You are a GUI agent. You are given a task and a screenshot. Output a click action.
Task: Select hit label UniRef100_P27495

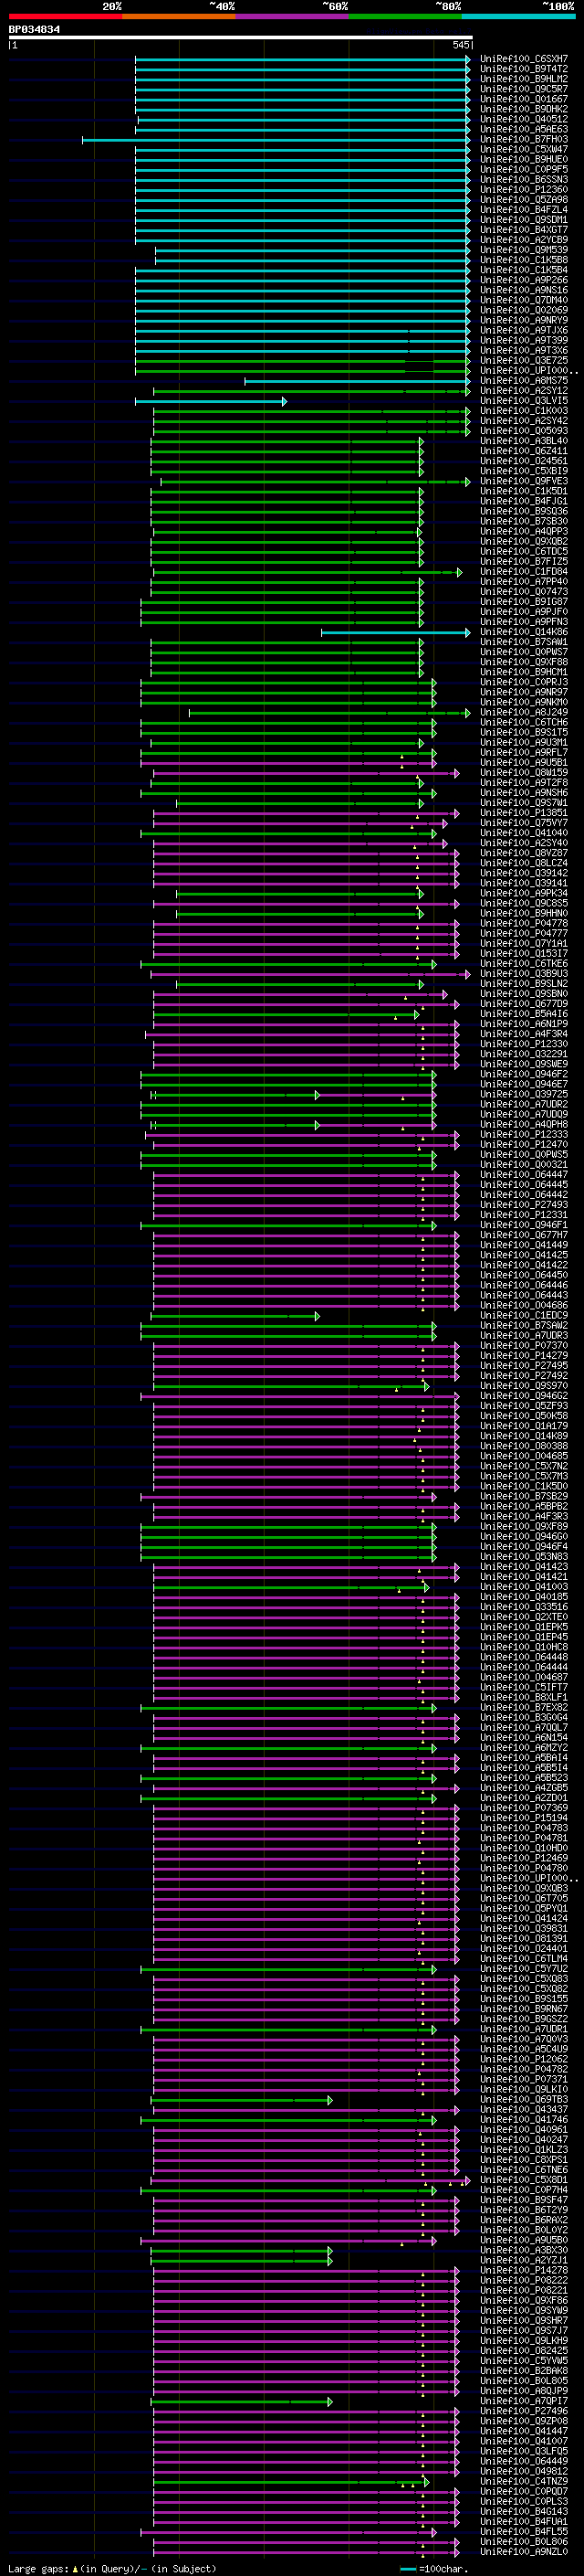tap(524, 1366)
